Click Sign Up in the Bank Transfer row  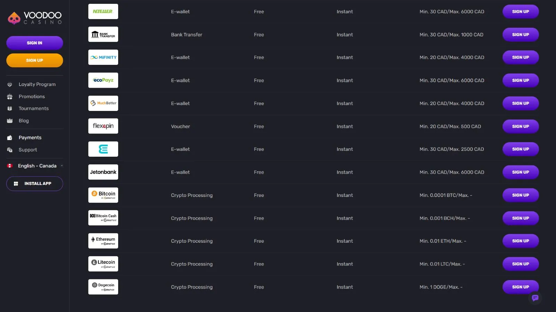click(520, 35)
